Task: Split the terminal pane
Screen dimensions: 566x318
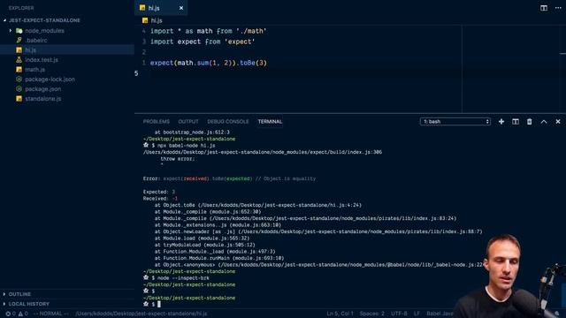Action: coord(516,122)
